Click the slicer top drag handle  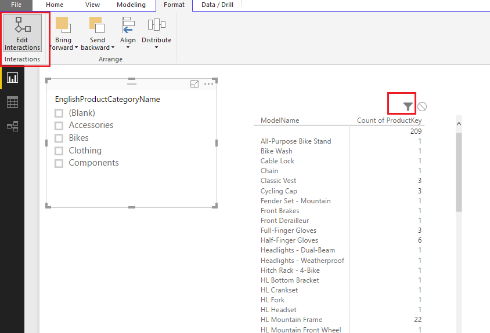pyautogui.click(x=132, y=83)
